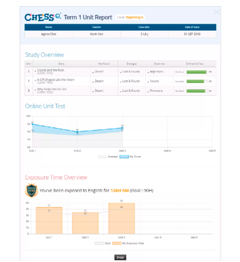Toggle the Goal legend swatch
This screenshot has height=262, width=240.
point(99,243)
